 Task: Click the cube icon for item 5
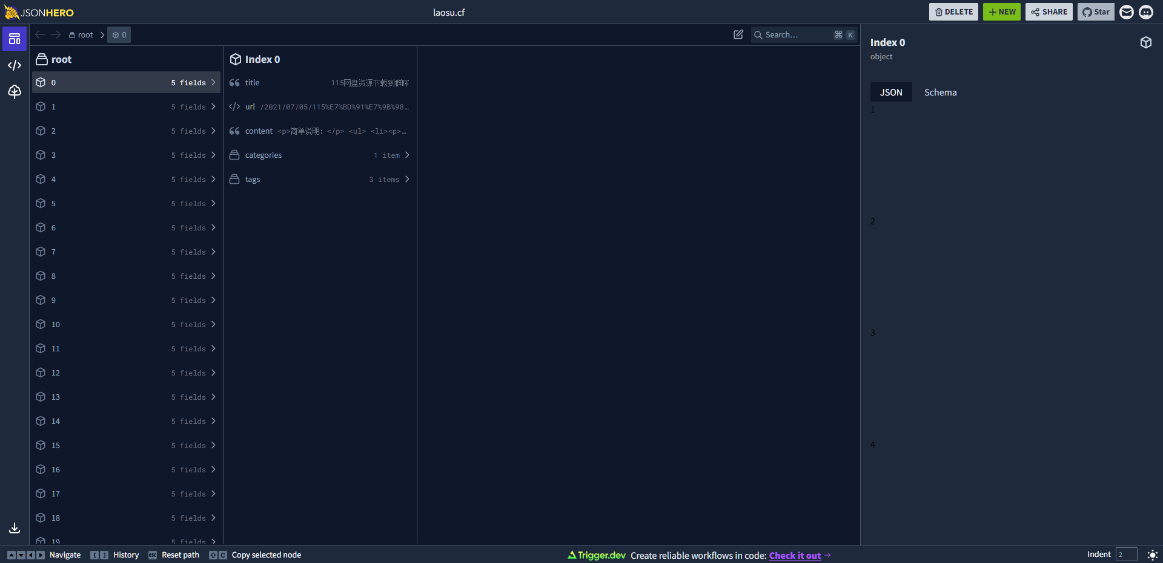point(41,203)
